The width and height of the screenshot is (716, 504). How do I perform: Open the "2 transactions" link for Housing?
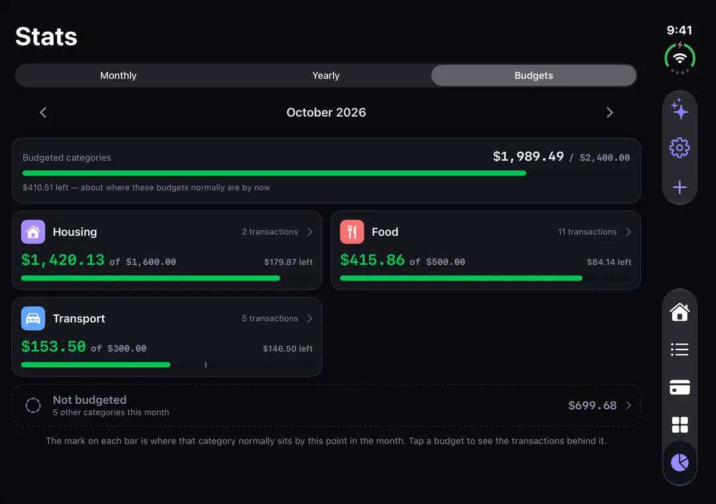(x=270, y=231)
